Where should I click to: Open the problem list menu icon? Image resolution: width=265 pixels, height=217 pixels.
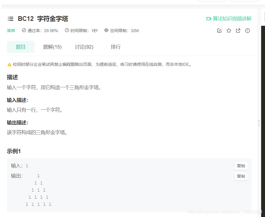(10, 19)
